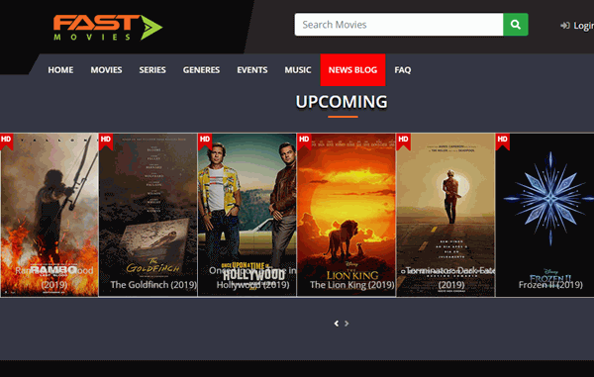Click HD badge on Frozen II poster
Image resolution: width=594 pixels, height=377 pixels.
click(x=503, y=141)
